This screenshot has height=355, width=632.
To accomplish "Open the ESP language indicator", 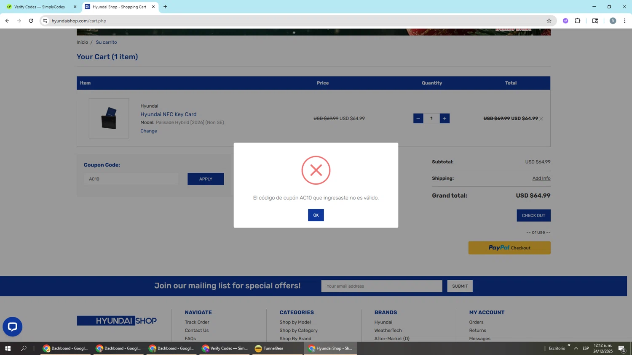I will coord(586,348).
